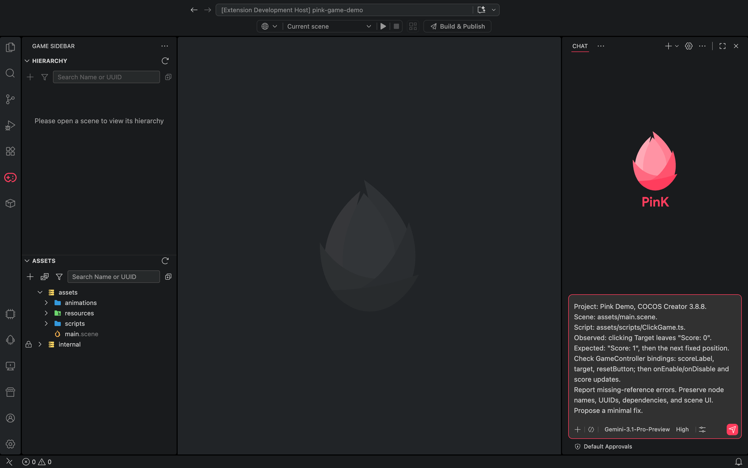The height and width of the screenshot is (468, 748).
Task: Refresh the Hierarchy panel
Action: pyautogui.click(x=165, y=61)
